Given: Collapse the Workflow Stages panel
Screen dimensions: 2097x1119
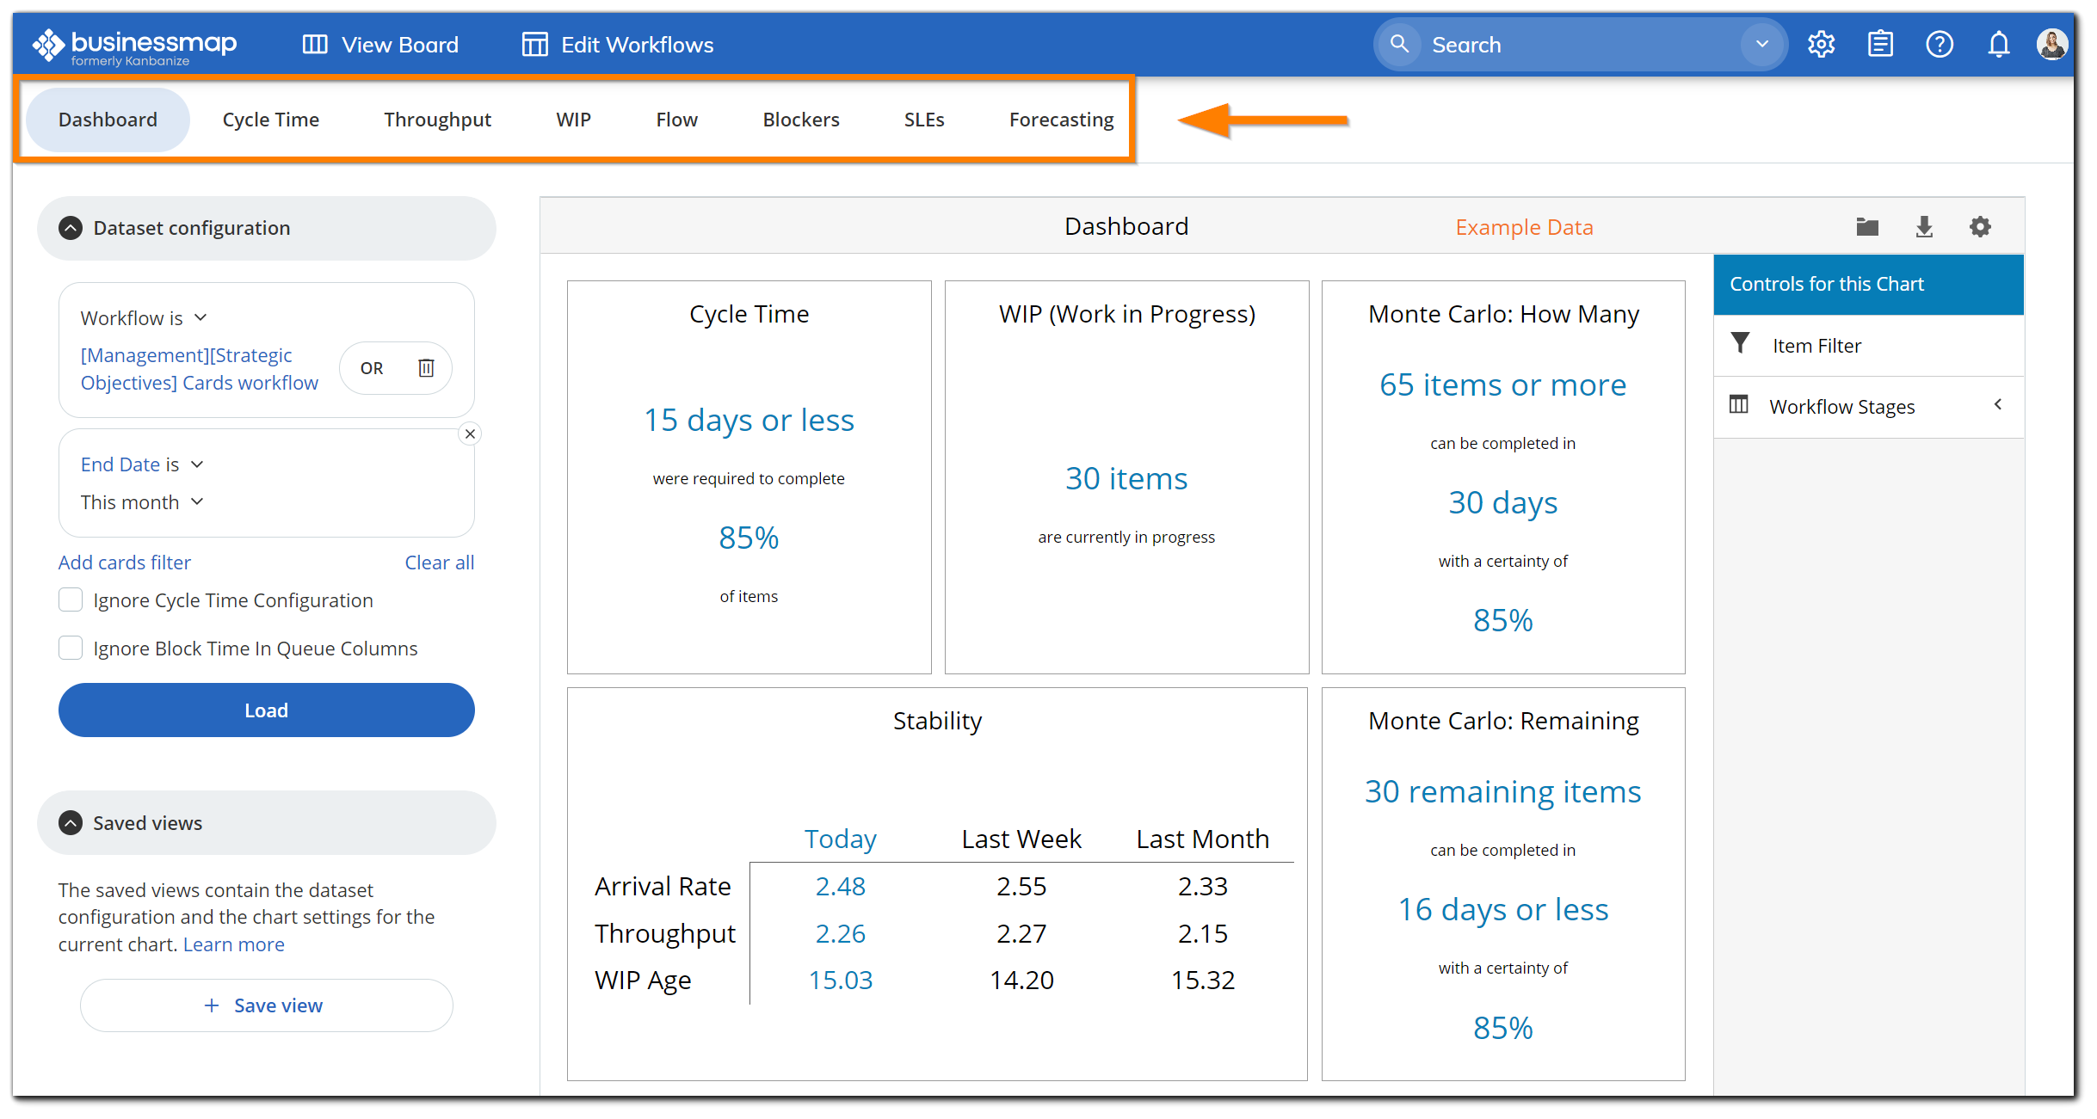Looking at the screenshot, I should click(x=1998, y=404).
